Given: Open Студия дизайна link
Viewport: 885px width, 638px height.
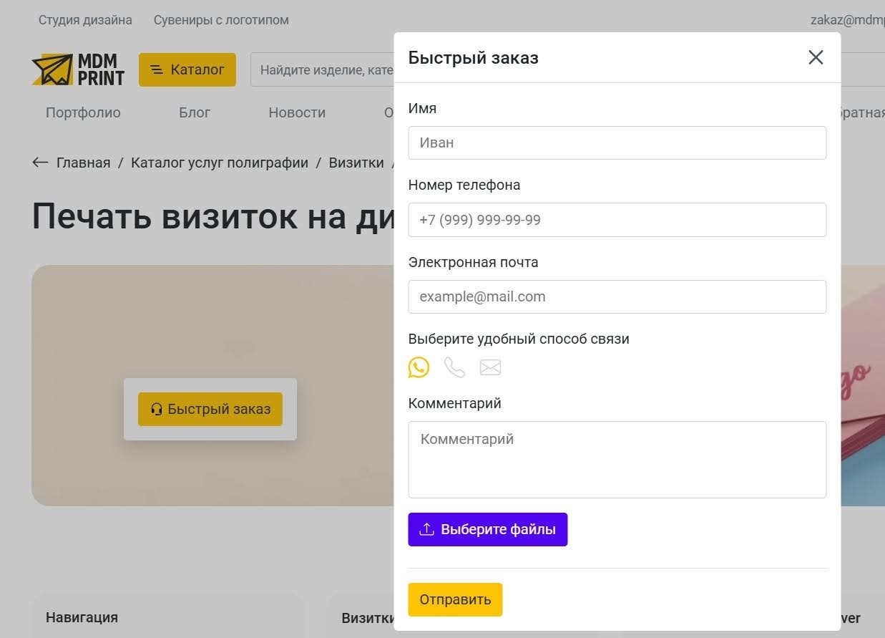Looking at the screenshot, I should pos(85,20).
